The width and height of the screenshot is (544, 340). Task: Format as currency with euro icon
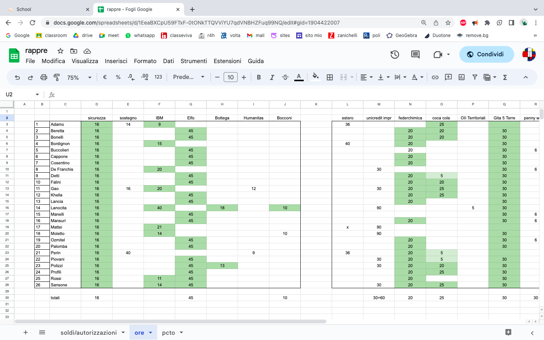click(x=105, y=77)
